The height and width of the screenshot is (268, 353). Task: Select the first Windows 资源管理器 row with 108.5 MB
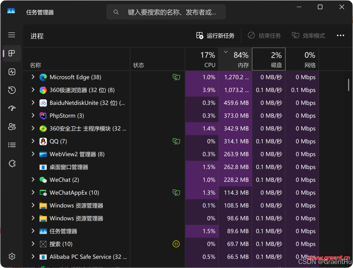pos(171,205)
